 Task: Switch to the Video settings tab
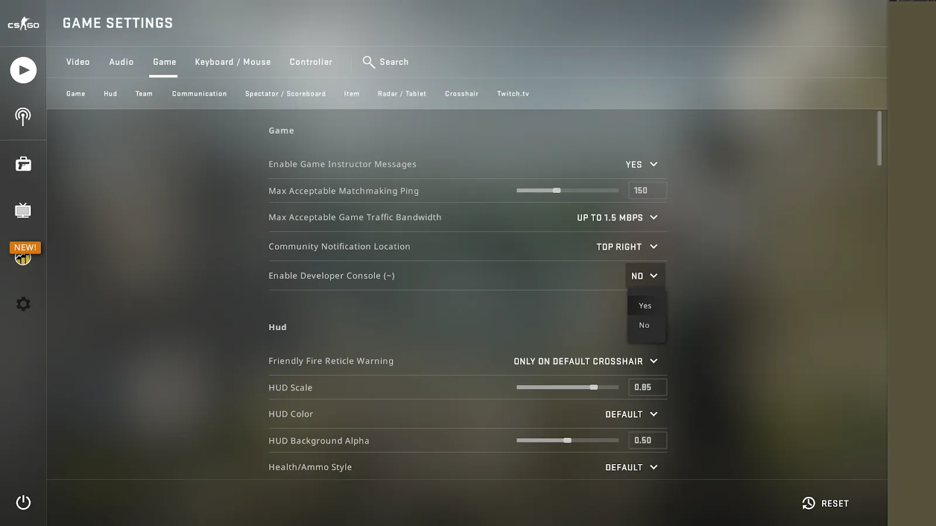pos(78,62)
